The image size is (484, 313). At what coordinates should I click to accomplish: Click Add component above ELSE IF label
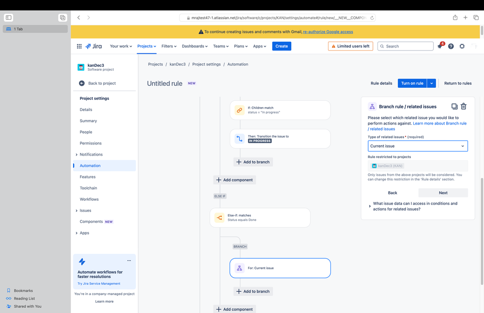point(234,180)
